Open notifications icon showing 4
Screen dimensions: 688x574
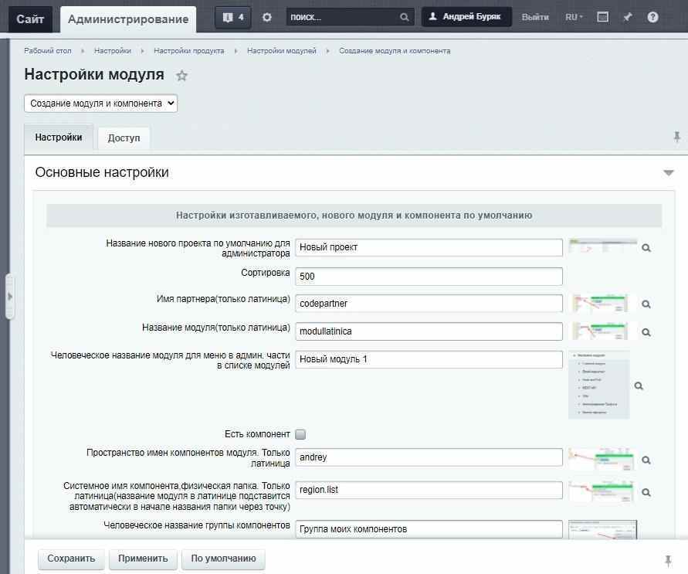coord(232,17)
